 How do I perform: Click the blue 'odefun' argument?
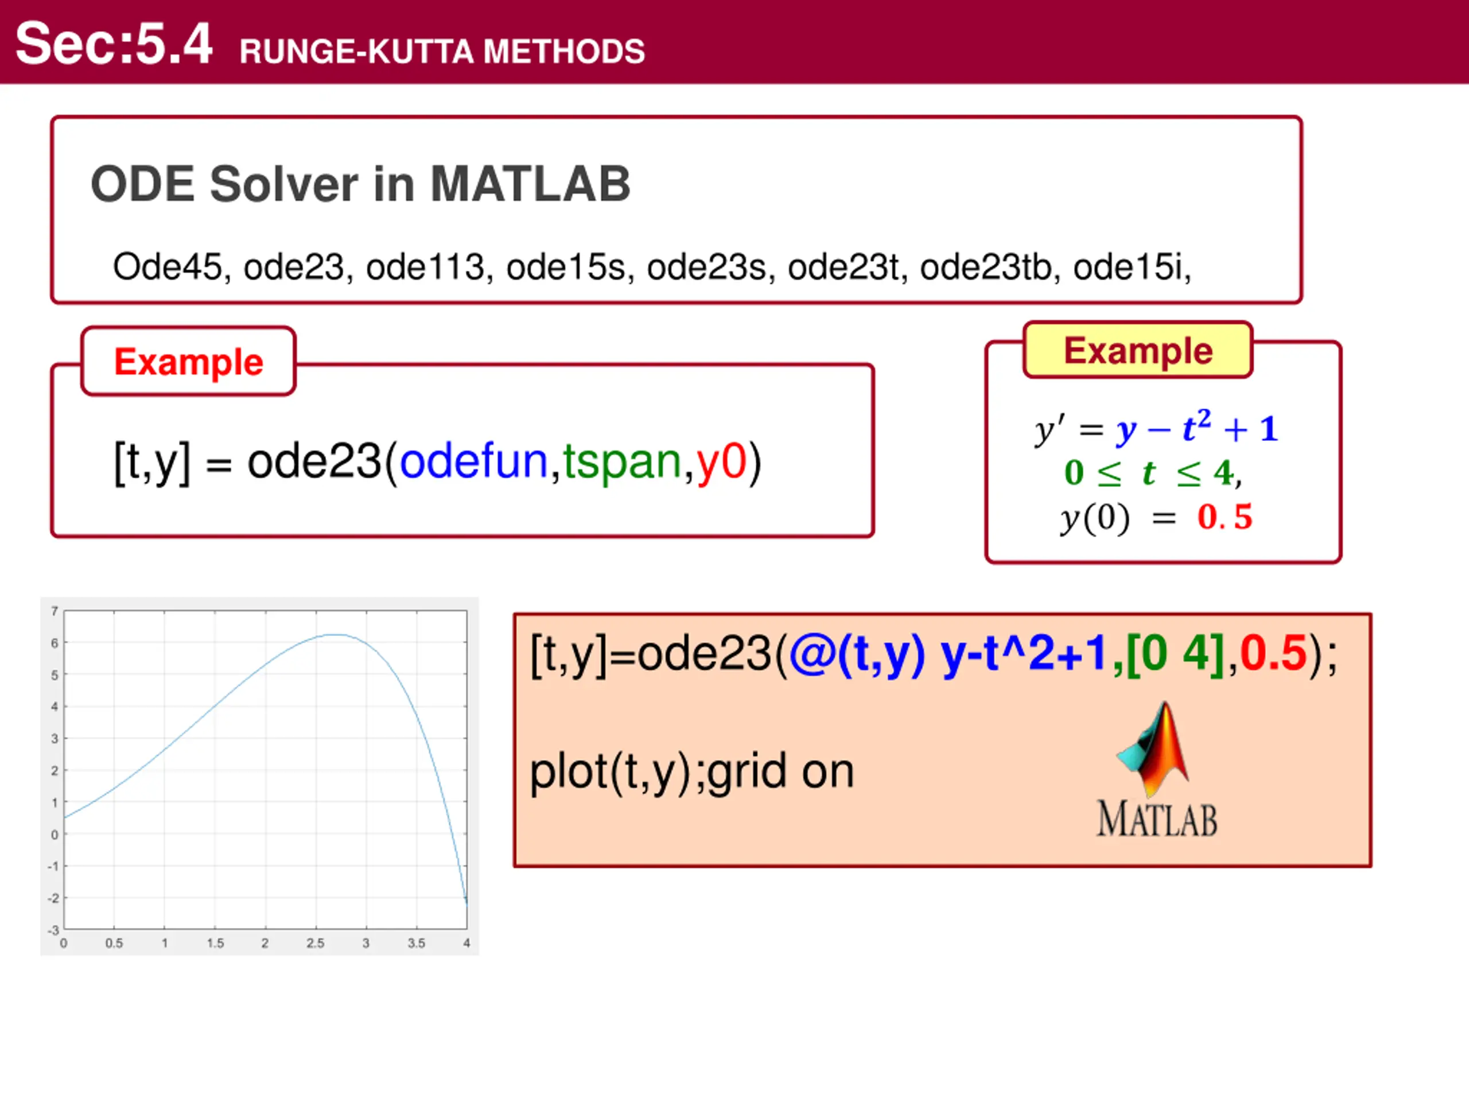click(x=473, y=461)
